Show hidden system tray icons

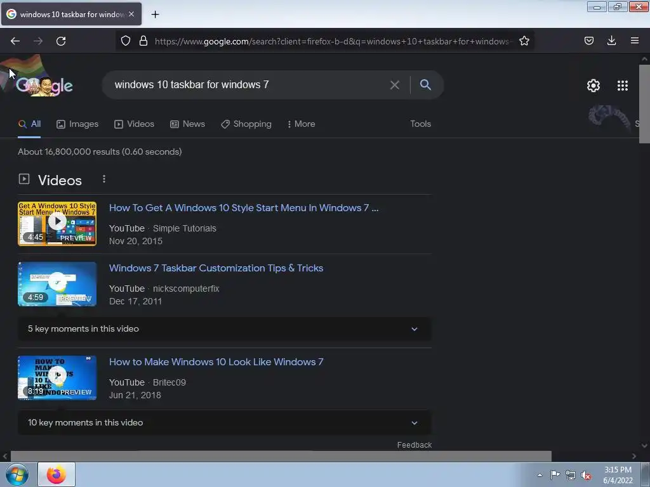[x=540, y=475]
